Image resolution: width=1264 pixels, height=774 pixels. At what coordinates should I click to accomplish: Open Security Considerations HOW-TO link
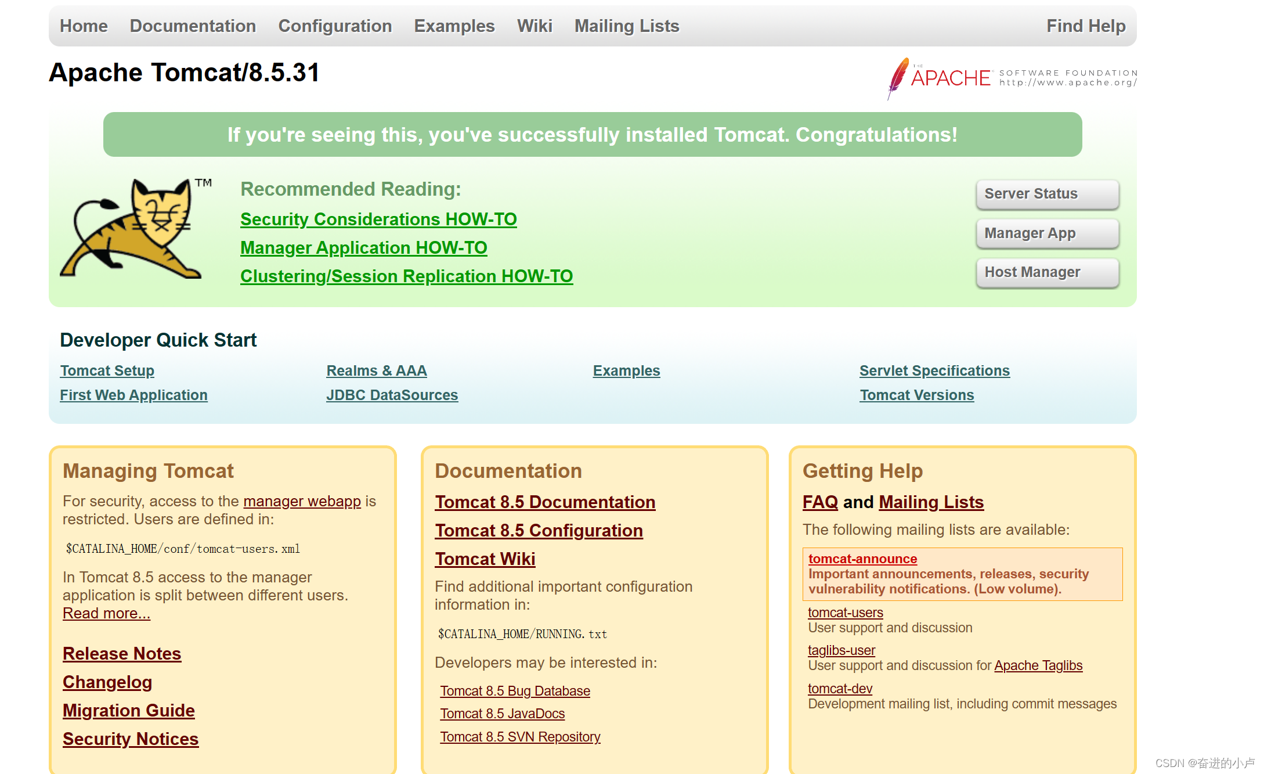[378, 219]
